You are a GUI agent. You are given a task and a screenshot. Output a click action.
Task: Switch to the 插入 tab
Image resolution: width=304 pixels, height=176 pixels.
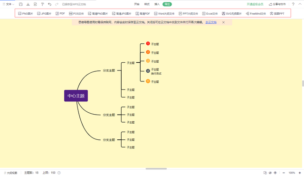pos(157,4)
